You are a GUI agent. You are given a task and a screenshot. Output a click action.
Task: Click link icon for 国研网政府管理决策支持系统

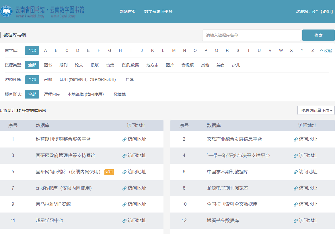point(124,156)
